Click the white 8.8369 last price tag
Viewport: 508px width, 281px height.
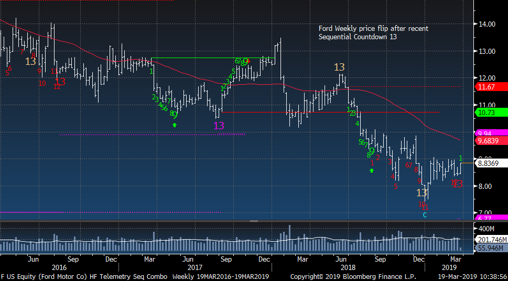491,163
